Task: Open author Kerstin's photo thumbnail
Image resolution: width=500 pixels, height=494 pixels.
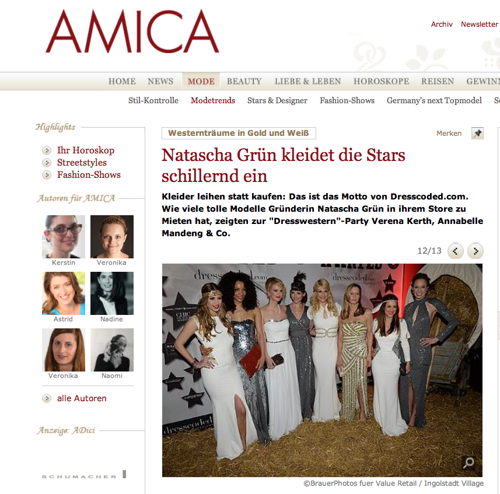Action: pos(64,236)
